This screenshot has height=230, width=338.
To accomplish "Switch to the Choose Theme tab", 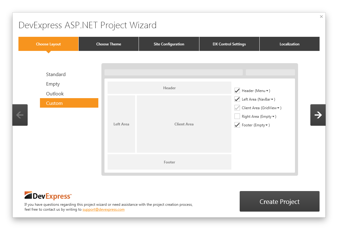I will coord(108,44).
